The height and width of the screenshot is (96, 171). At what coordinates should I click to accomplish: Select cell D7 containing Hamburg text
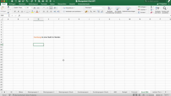pyautogui.click(x=38, y=37)
